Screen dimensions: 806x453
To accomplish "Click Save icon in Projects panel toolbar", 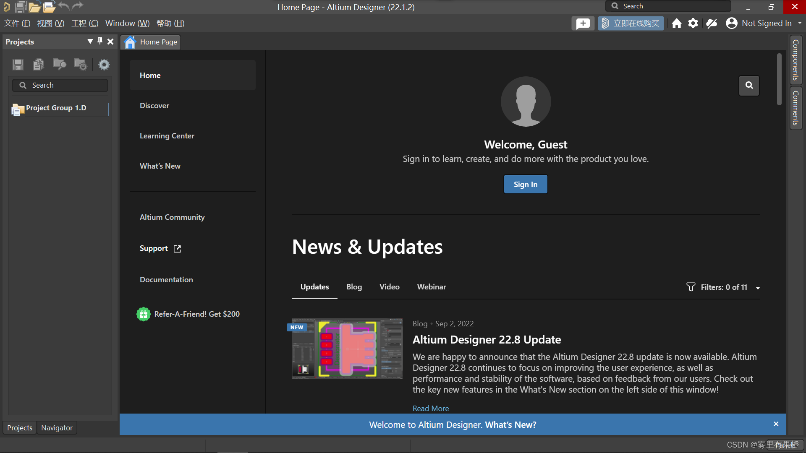I will coord(18,65).
